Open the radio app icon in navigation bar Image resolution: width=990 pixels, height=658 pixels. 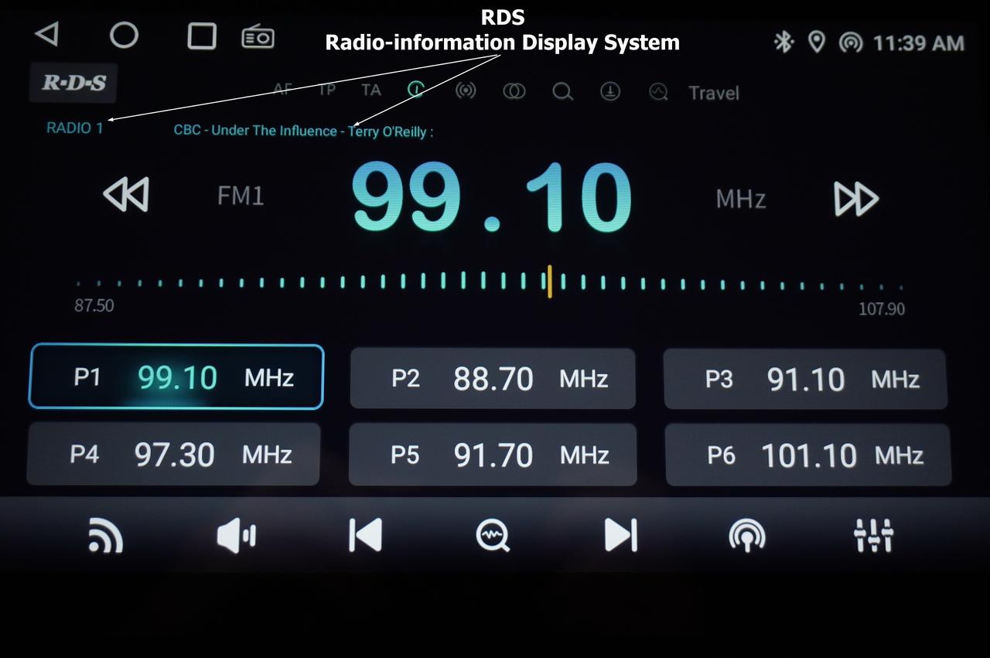tap(258, 36)
